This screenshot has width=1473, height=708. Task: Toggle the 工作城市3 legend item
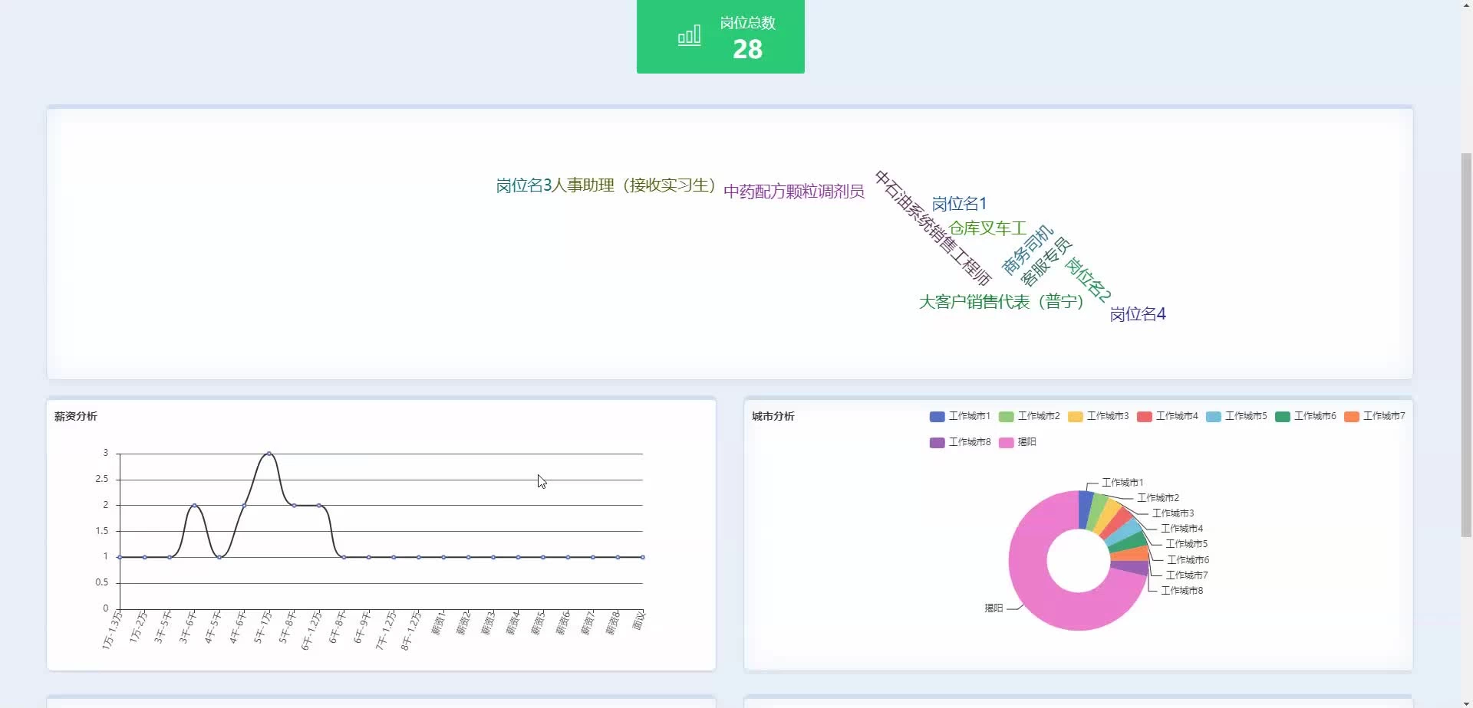(x=1098, y=416)
